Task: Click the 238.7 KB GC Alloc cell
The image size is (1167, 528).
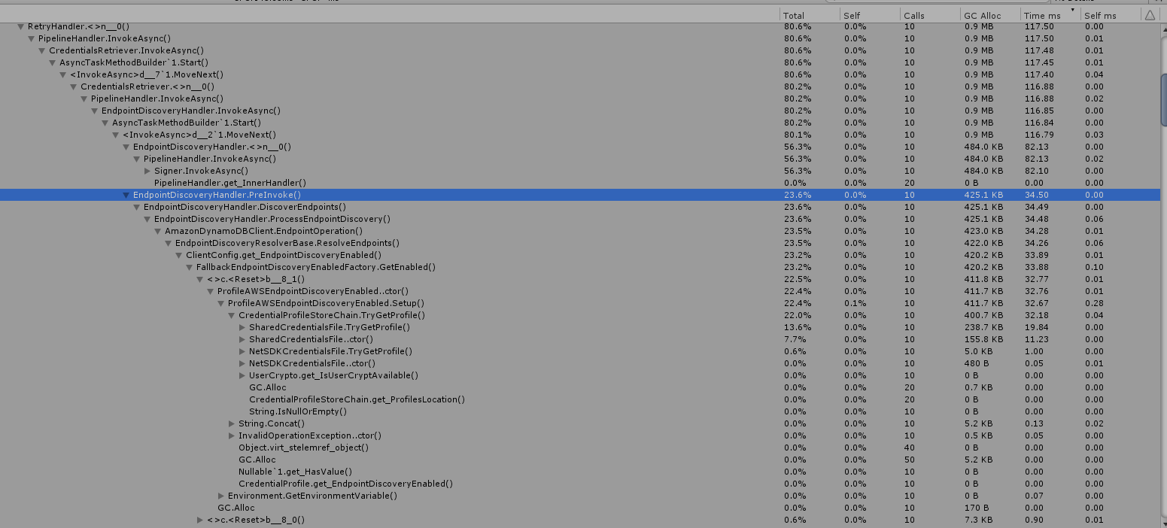Action: (983, 327)
